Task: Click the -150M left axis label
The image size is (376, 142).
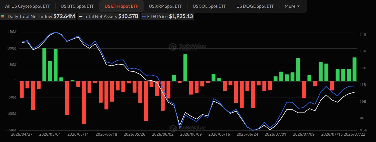Action: coord(11,130)
